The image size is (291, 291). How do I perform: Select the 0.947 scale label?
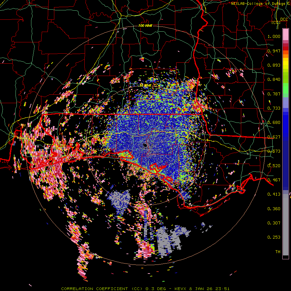point(274,51)
